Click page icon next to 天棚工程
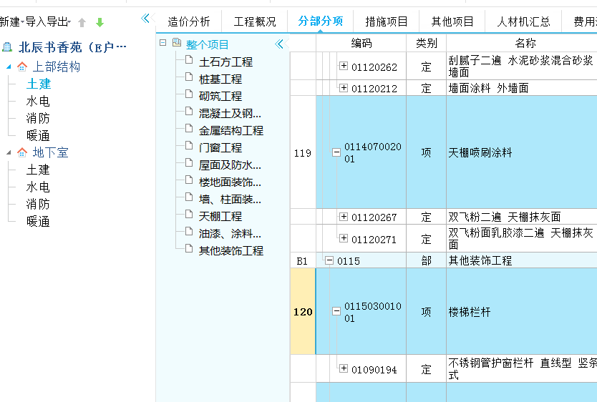Image resolution: width=597 pixels, height=402 pixels. point(189,214)
